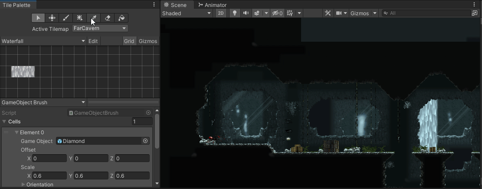Viewport: 482px width, 189px height.
Task: Open the Waterfall palette dropdown
Action: (x=43, y=41)
